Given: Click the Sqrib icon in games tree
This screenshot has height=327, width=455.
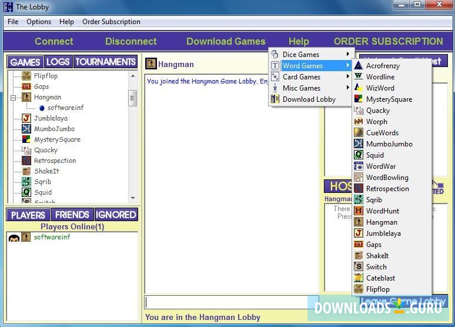Looking at the screenshot, I should click(x=26, y=182).
